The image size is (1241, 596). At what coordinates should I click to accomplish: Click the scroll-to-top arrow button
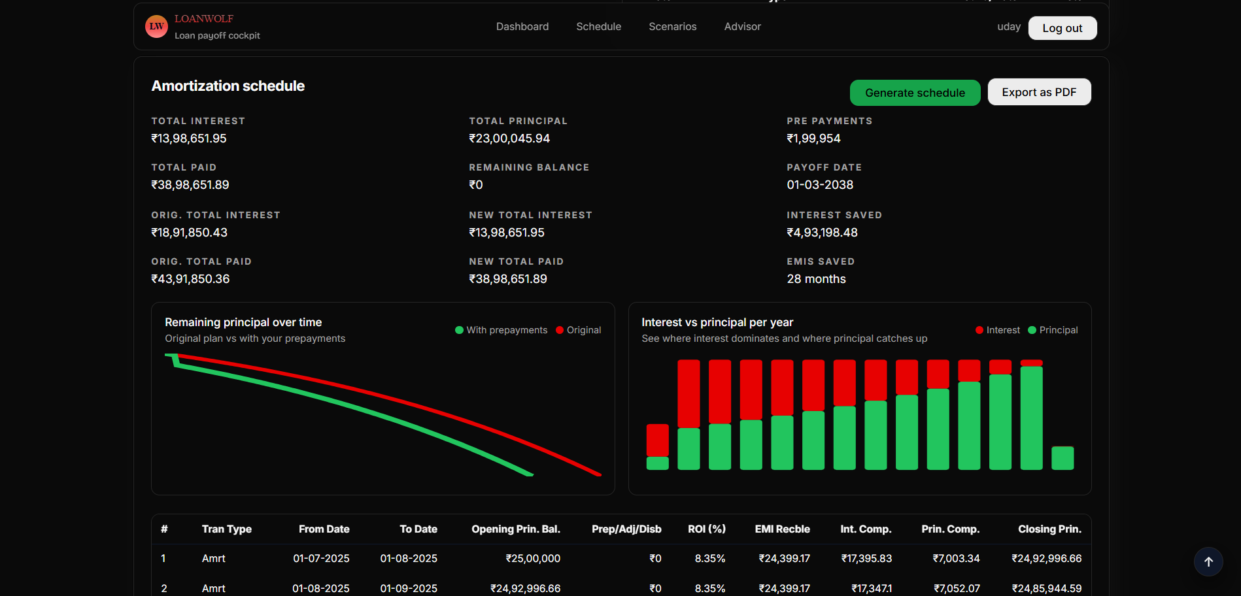(1208, 561)
